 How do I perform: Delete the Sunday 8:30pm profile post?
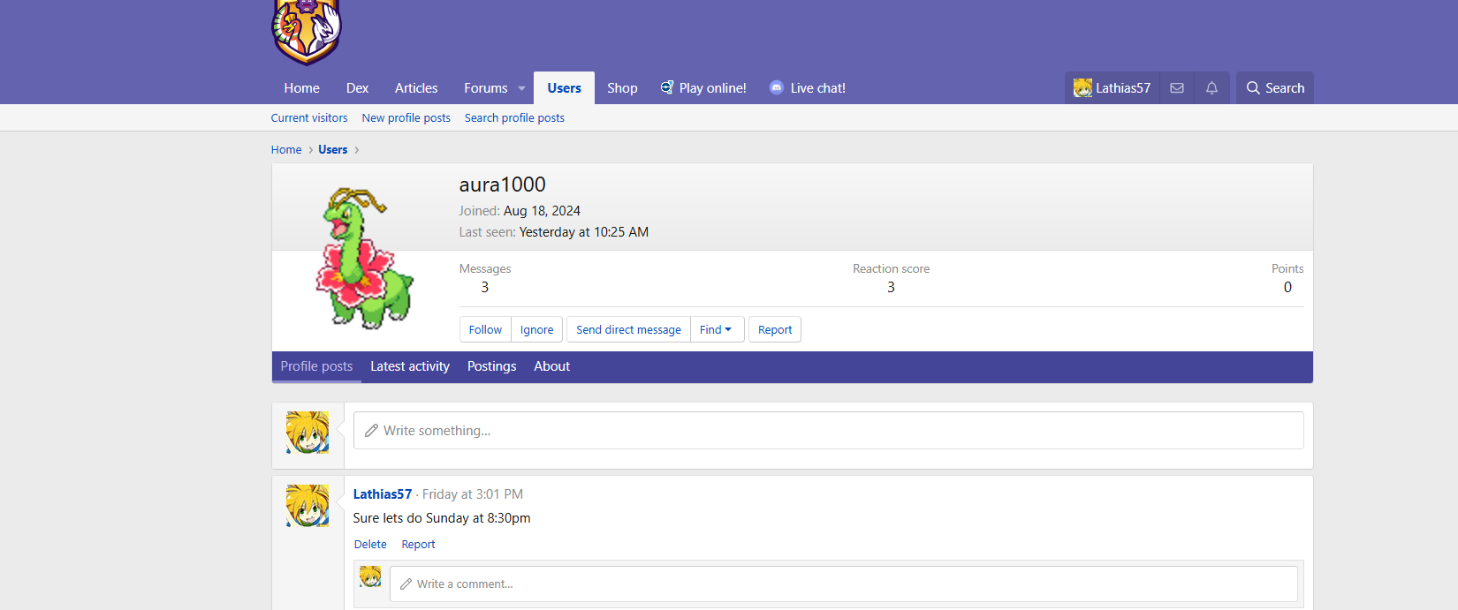coord(370,545)
